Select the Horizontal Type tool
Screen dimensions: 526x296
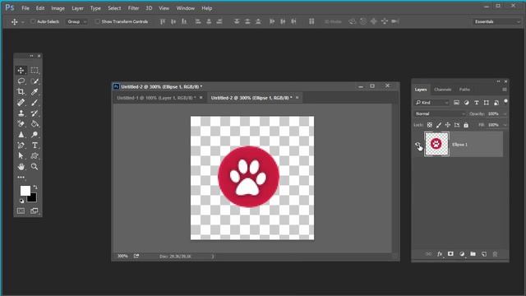(x=35, y=146)
